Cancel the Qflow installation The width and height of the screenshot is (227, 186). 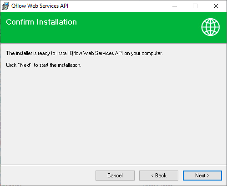tap(115, 176)
